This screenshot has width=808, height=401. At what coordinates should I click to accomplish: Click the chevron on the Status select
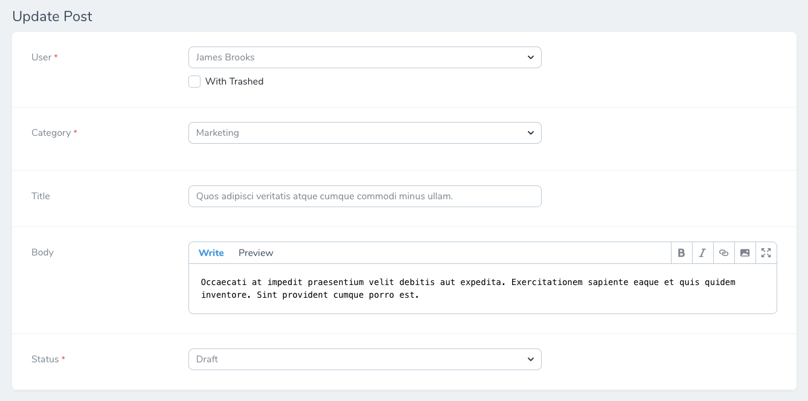coord(531,359)
